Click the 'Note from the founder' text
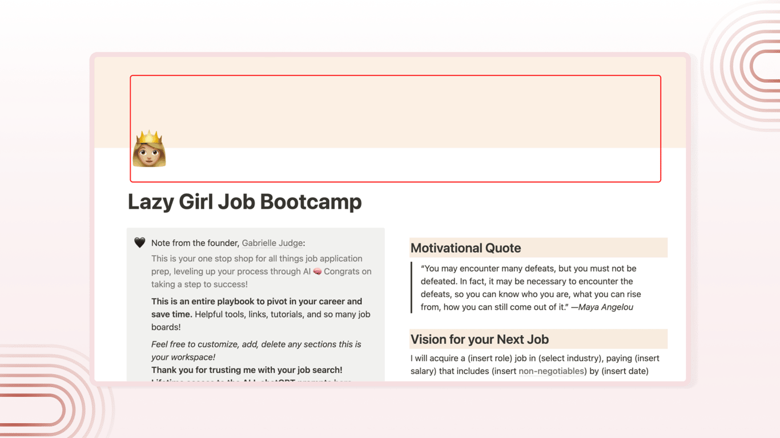The height and width of the screenshot is (438, 780). coord(195,243)
